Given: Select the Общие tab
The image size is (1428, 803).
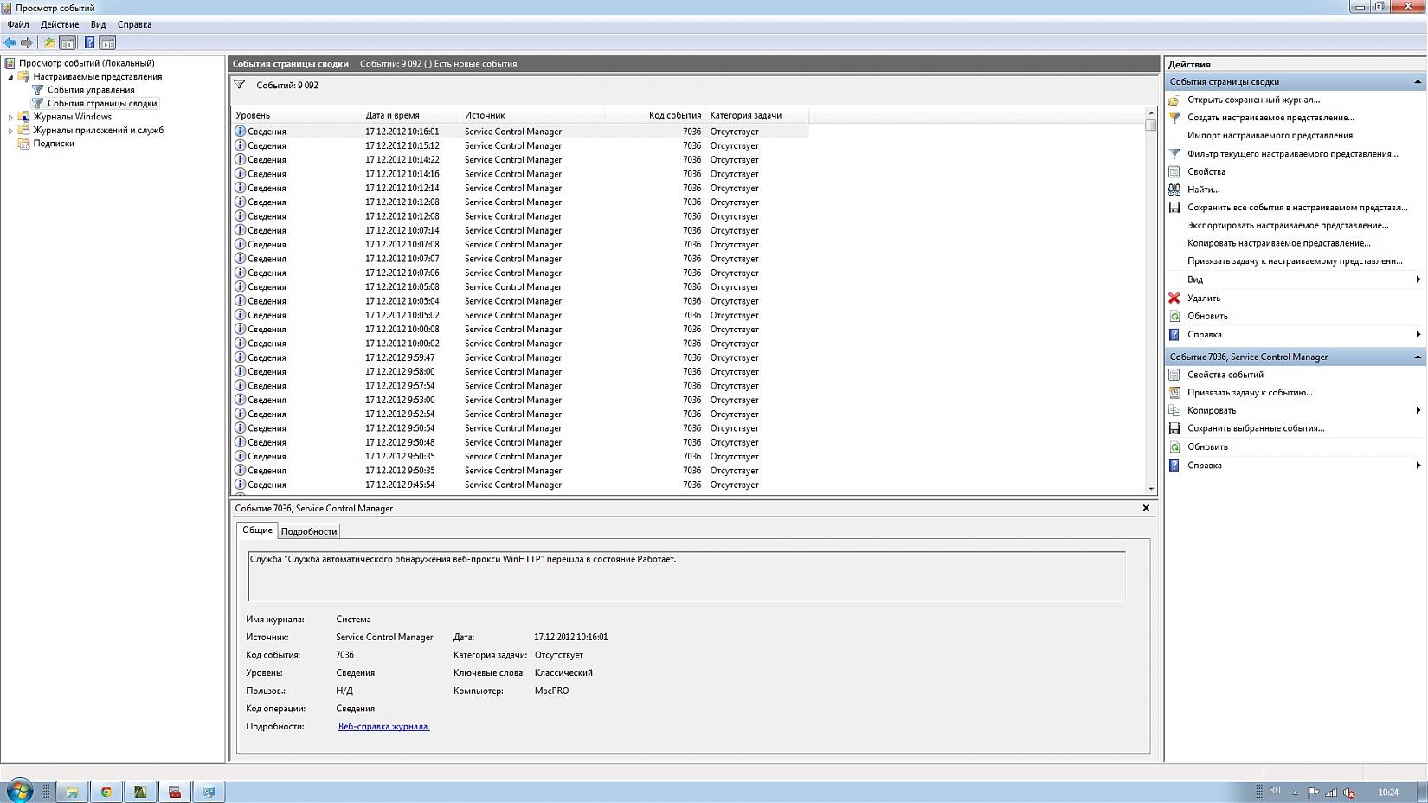Looking at the screenshot, I should tap(257, 530).
